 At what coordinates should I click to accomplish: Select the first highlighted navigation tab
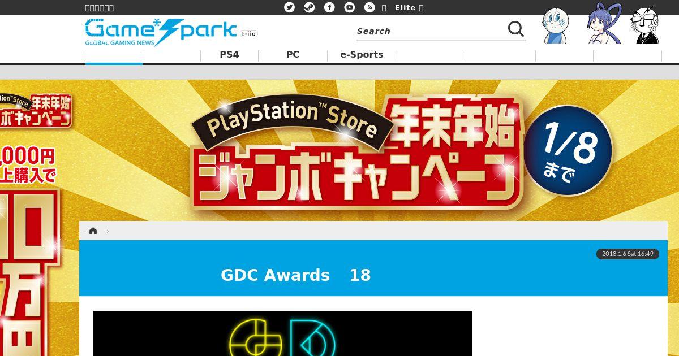pyautogui.click(x=114, y=56)
